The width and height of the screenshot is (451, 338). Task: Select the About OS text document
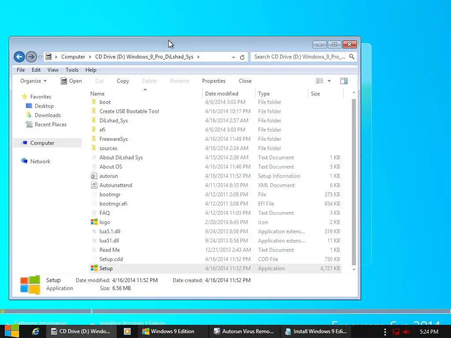click(x=111, y=167)
